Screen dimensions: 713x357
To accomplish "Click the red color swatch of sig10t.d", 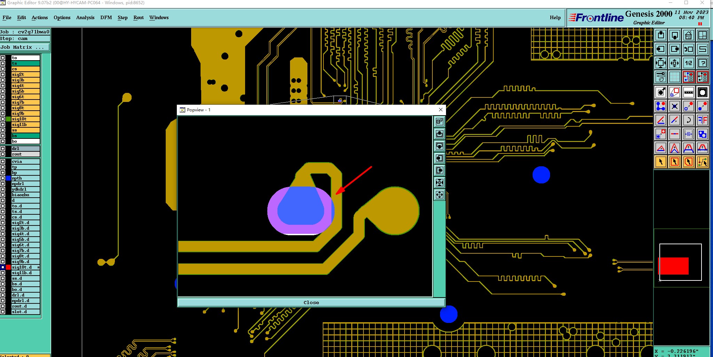I will [8, 267].
